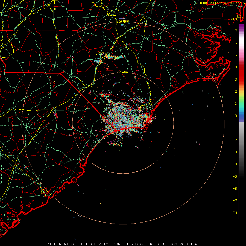Viewport: 246px width, 246px height.
Task: Click the [dB] units label
Action: [233, 19]
